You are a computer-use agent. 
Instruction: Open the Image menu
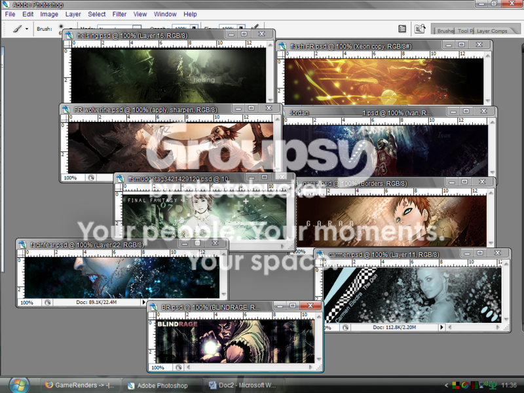[x=49, y=14]
